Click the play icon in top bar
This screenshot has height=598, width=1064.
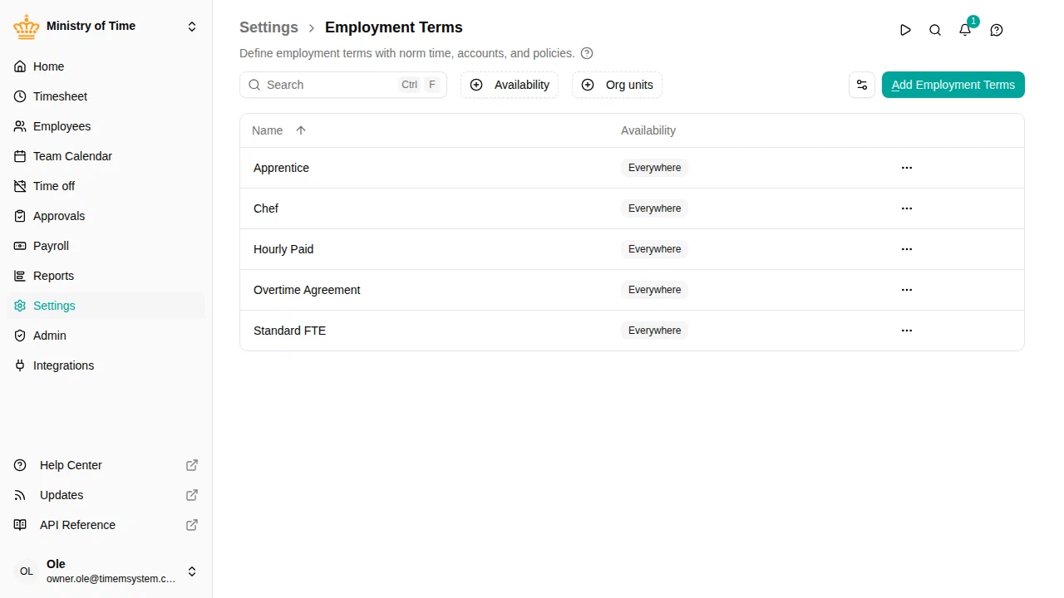click(905, 30)
